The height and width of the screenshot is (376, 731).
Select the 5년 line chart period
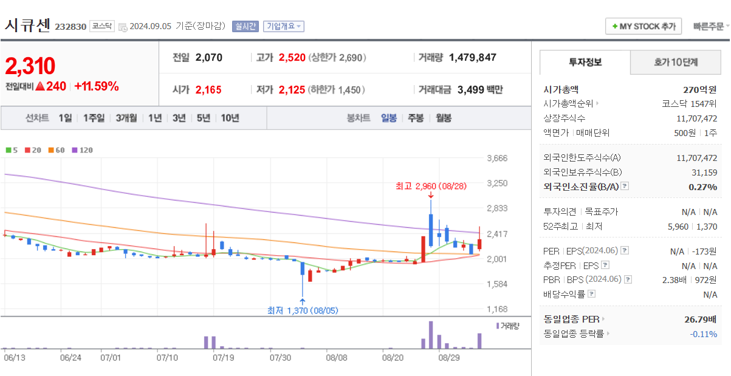pos(203,118)
